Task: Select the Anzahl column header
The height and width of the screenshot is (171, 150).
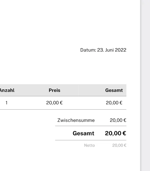Action: click(x=7, y=90)
